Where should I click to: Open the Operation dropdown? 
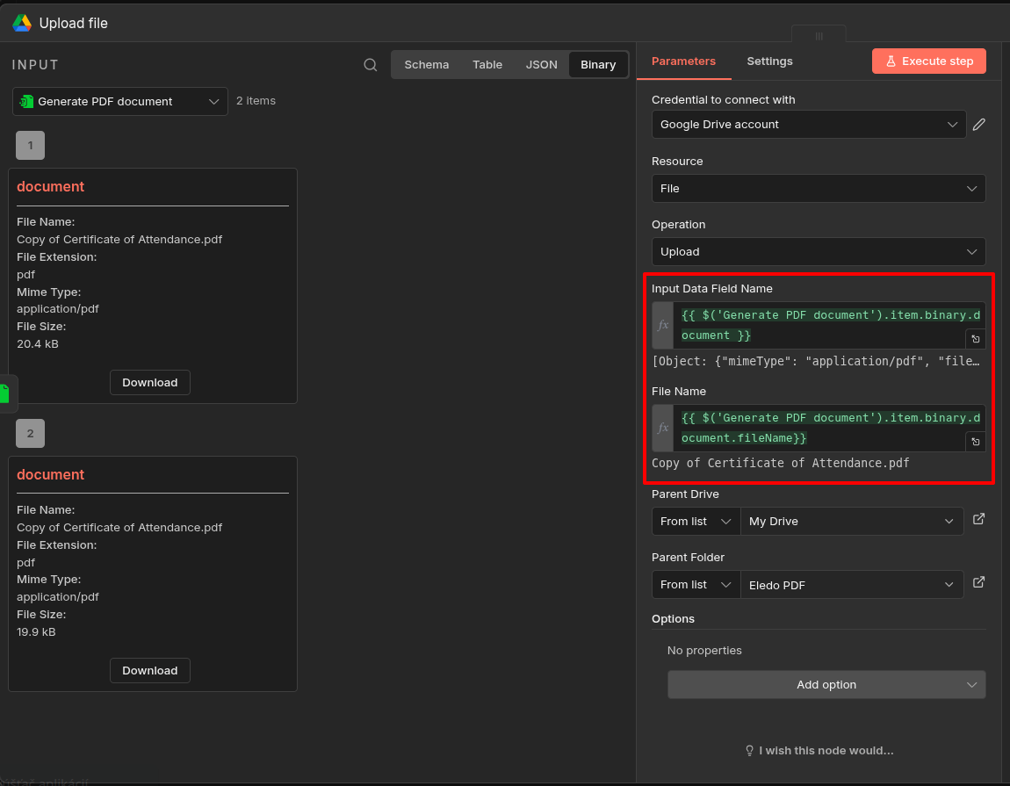point(819,251)
